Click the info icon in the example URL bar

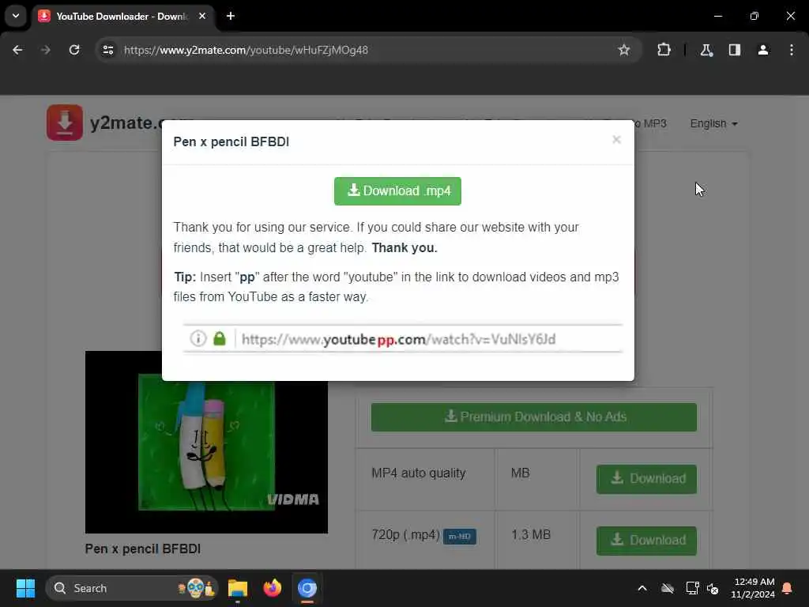198,338
